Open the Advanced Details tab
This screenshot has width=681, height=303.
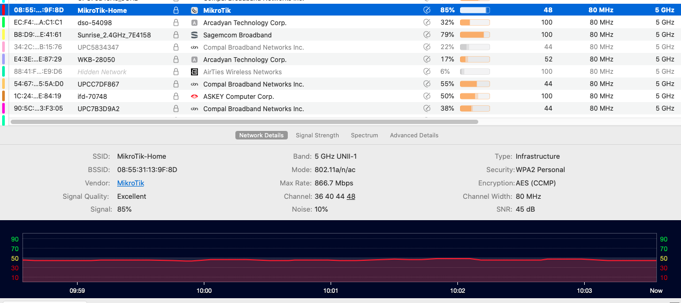414,135
